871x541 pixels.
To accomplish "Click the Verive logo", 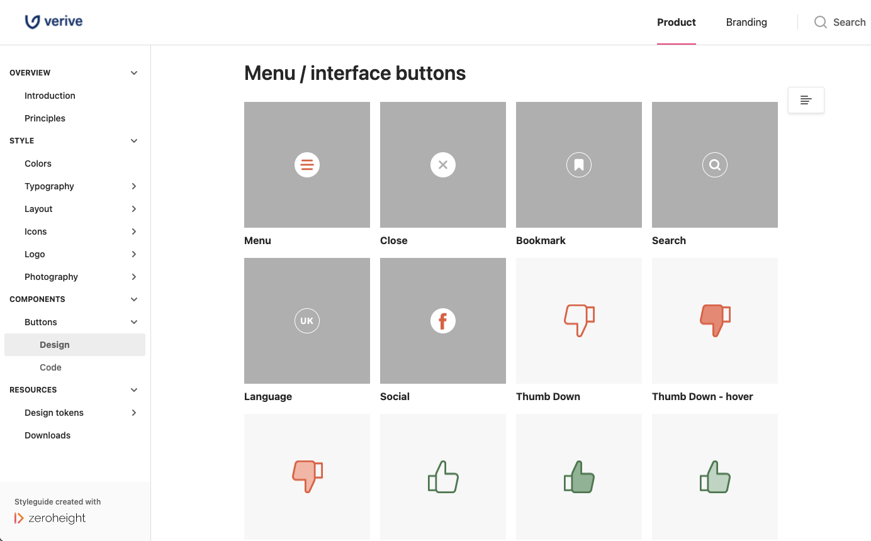I will pos(53,22).
